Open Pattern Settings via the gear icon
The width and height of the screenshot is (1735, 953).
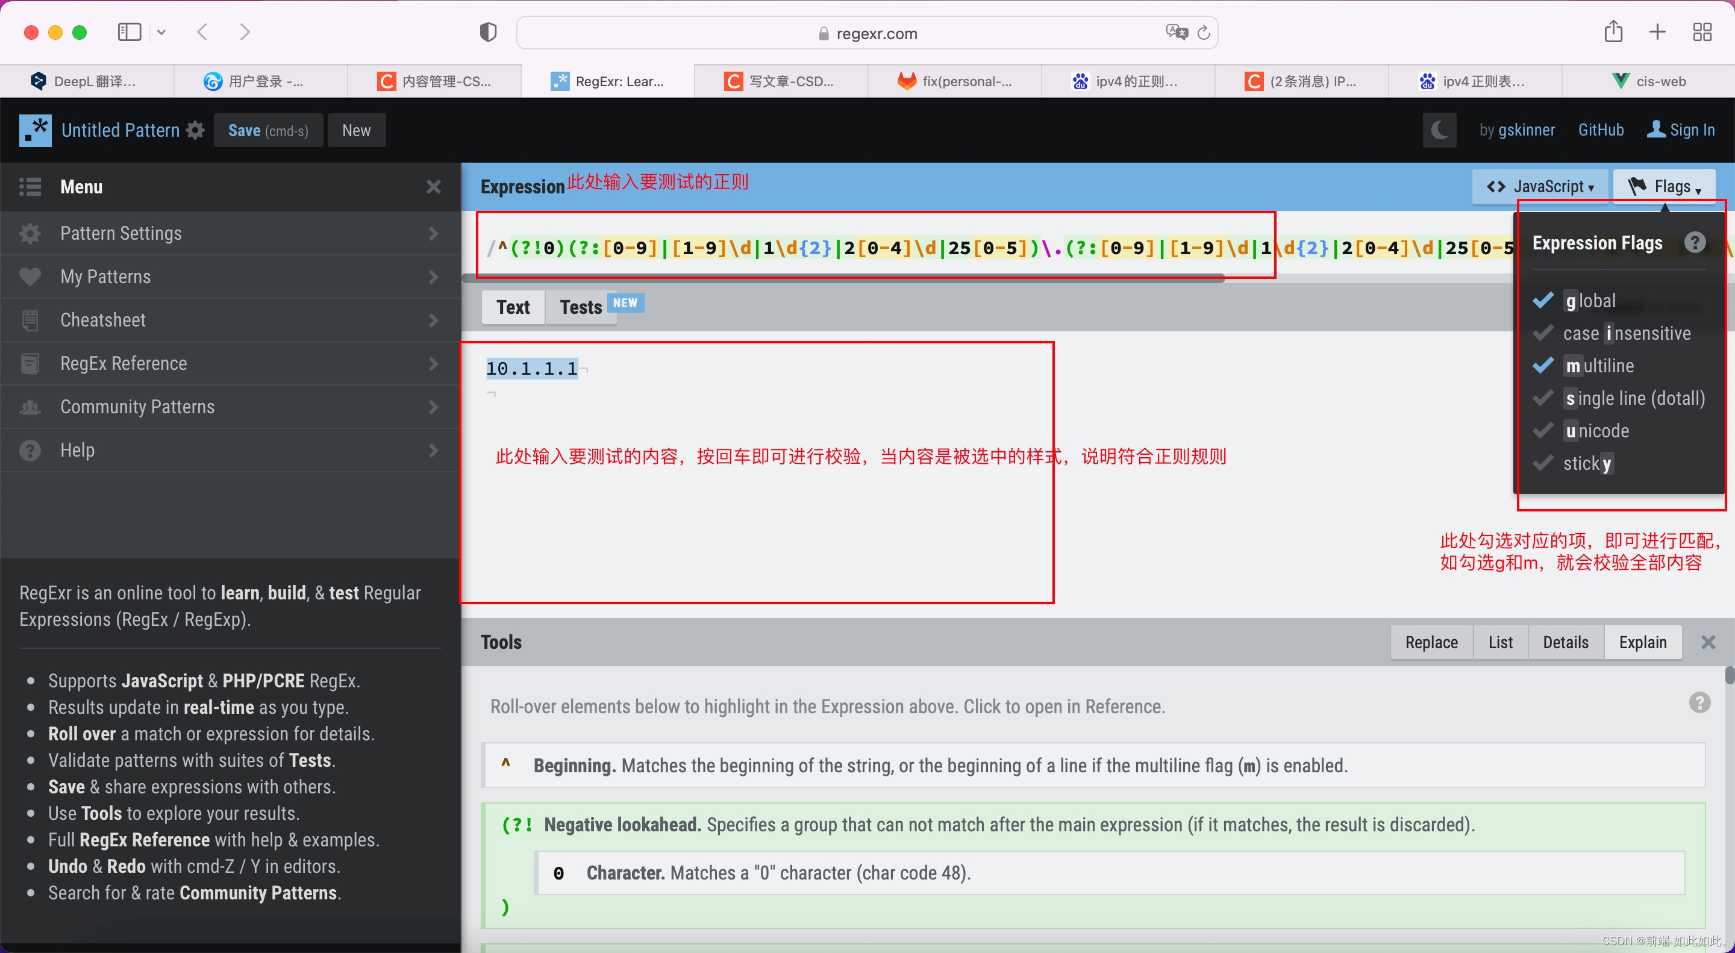(30, 233)
